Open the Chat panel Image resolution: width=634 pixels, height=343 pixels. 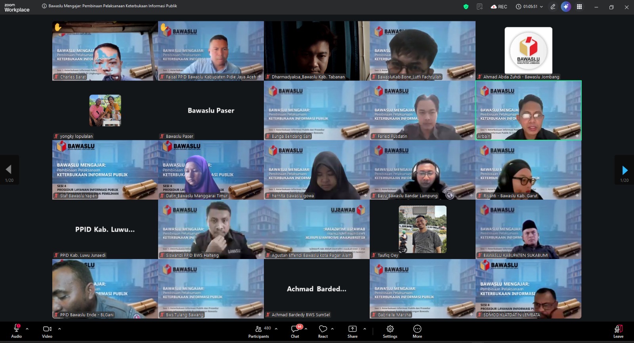click(295, 332)
